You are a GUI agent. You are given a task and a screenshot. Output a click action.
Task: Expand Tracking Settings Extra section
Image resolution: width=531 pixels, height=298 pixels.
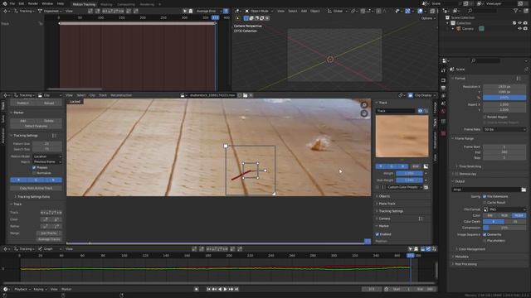click(x=33, y=197)
